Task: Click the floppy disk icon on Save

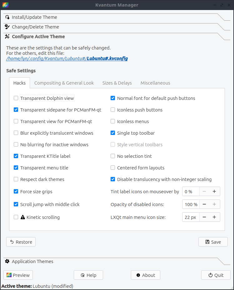Action: pyautogui.click(x=207, y=242)
